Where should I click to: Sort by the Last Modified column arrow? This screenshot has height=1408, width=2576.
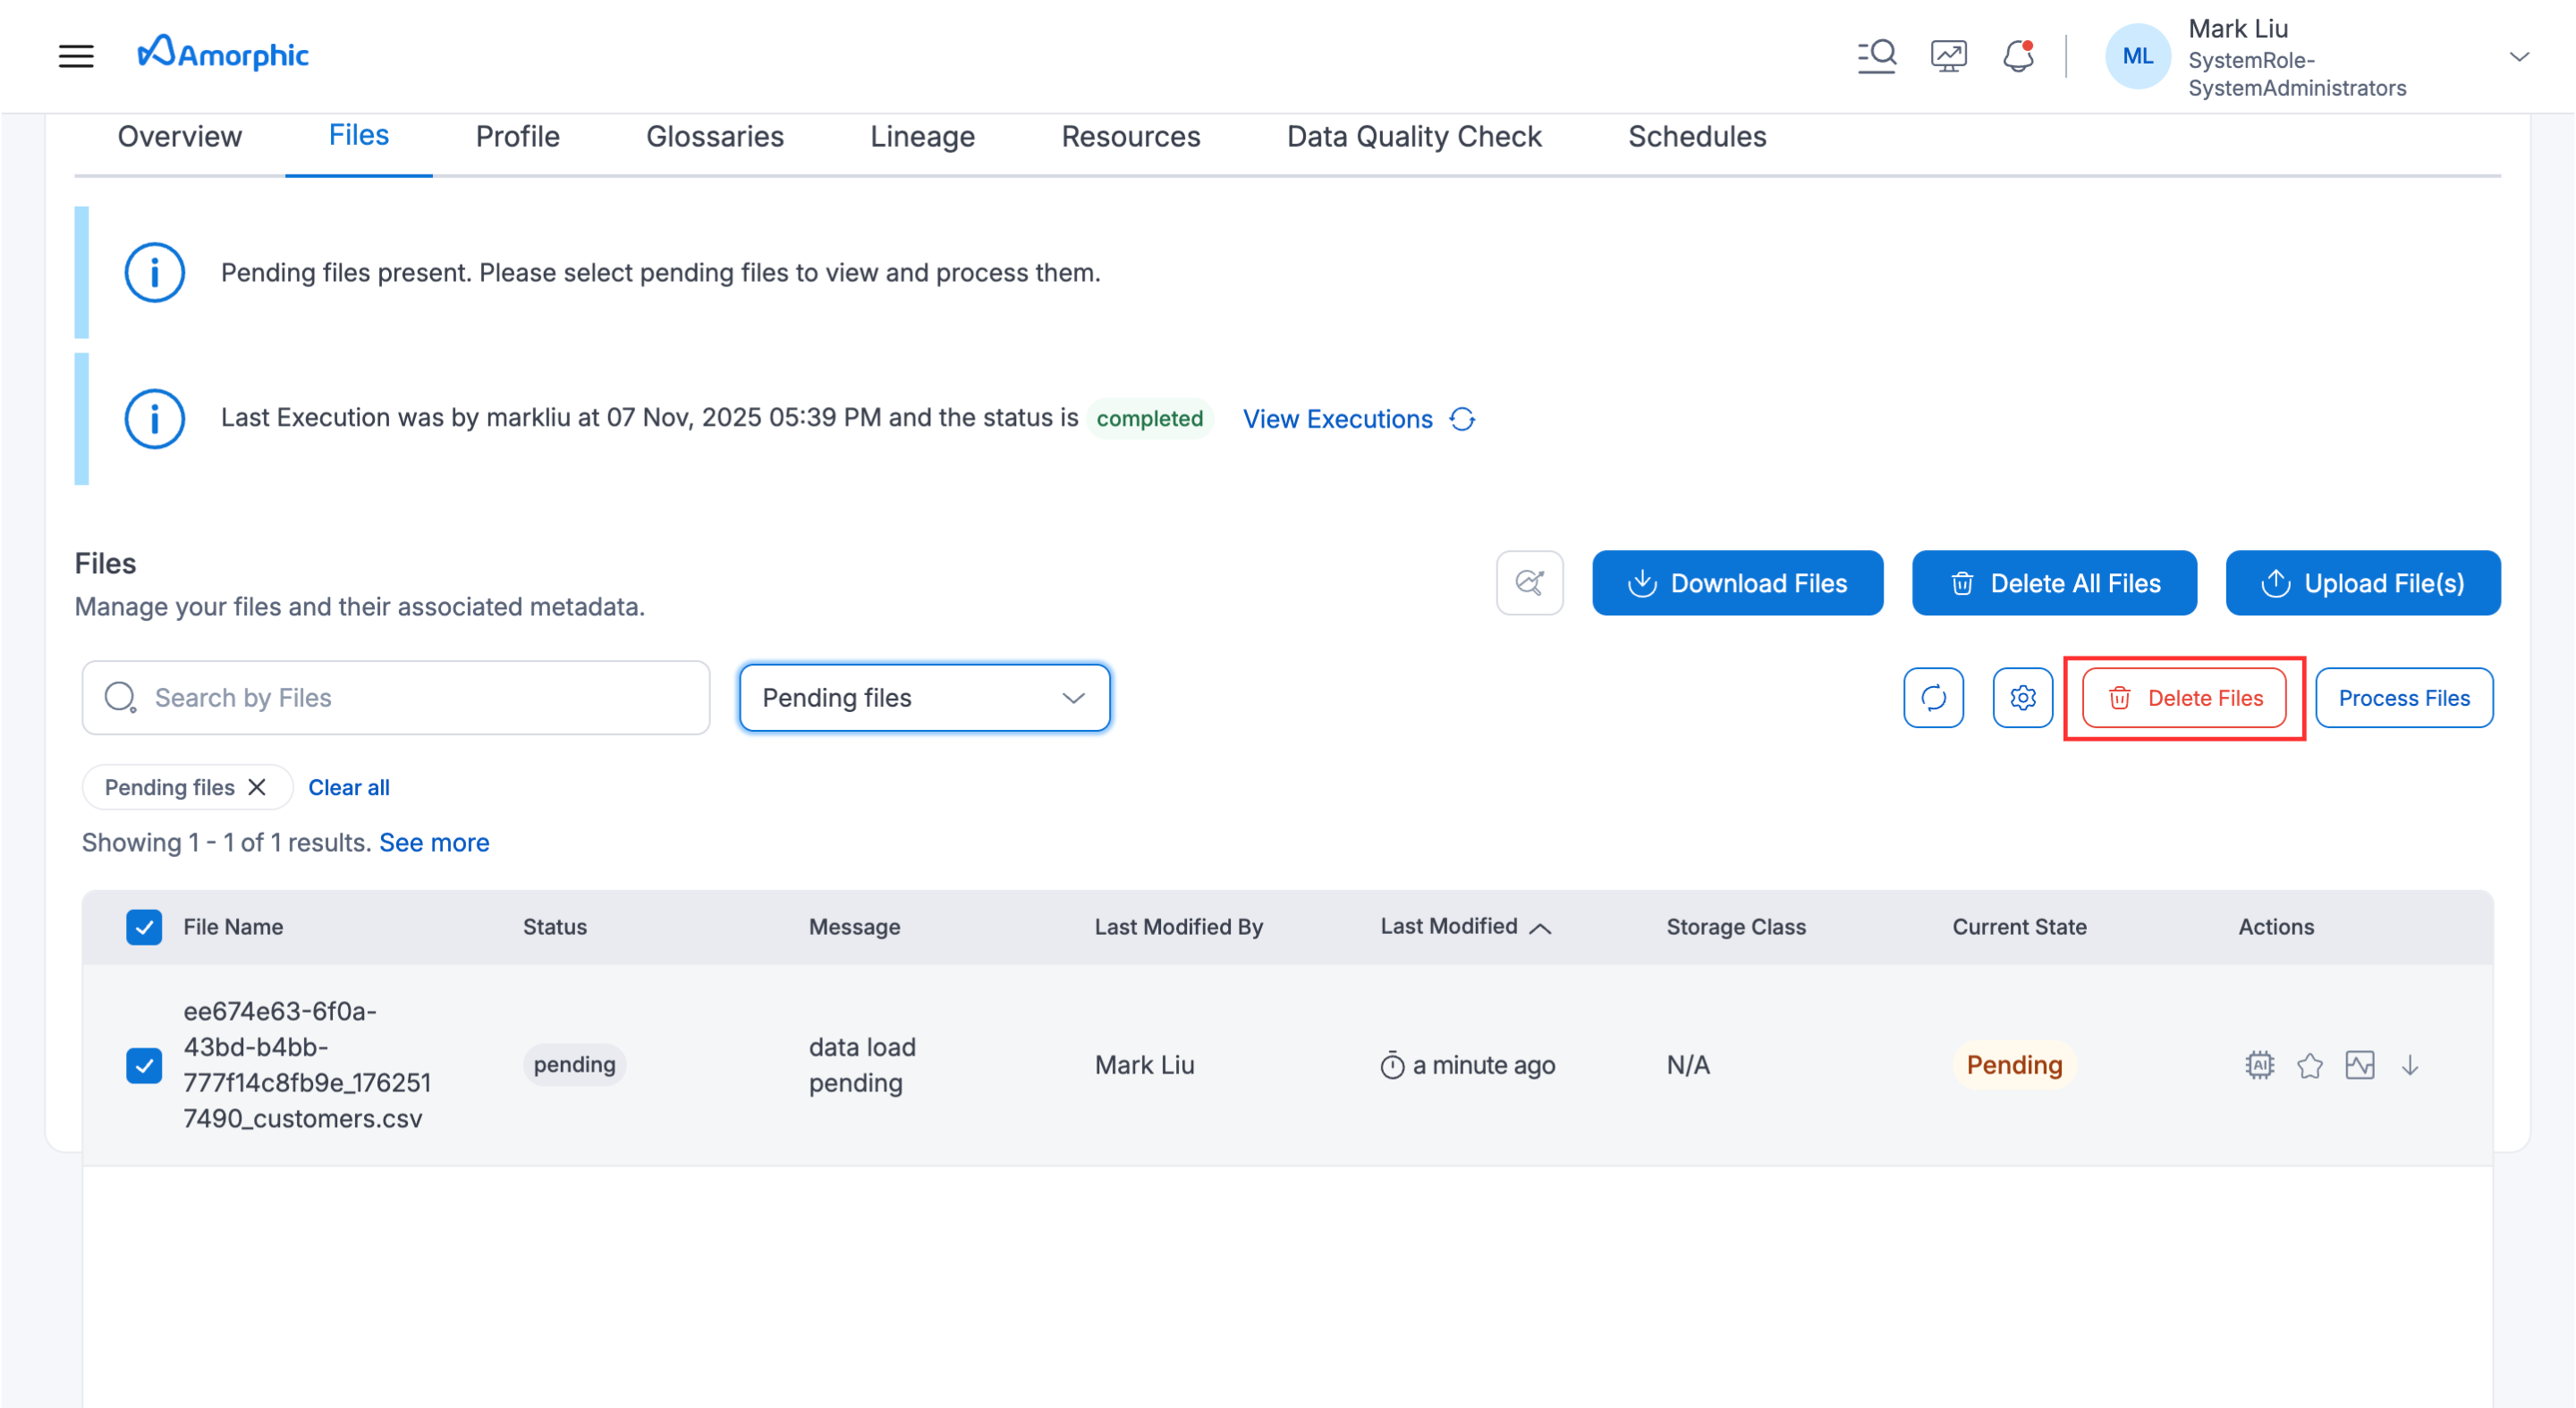(1540, 928)
